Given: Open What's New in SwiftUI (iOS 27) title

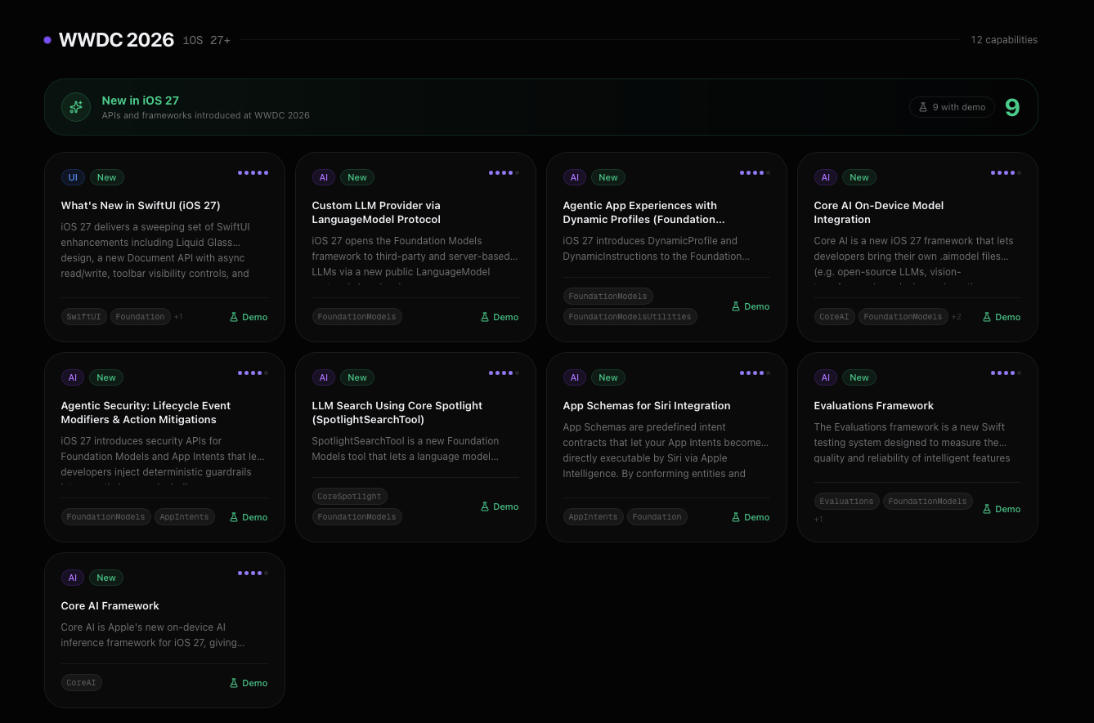Looking at the screenshot, I should coord(141,206).
